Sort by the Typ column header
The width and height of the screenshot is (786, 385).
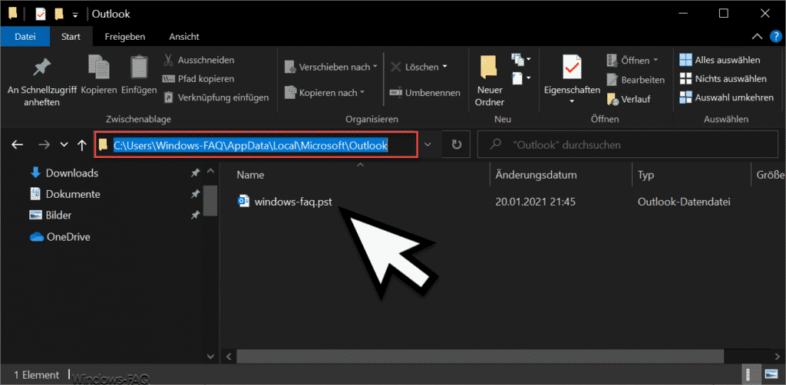tap(646, 175)
